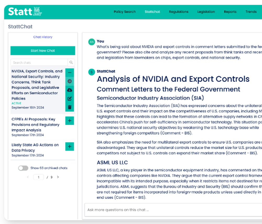Click the chat page number field

pyautogui.click(x=39, y=177)
